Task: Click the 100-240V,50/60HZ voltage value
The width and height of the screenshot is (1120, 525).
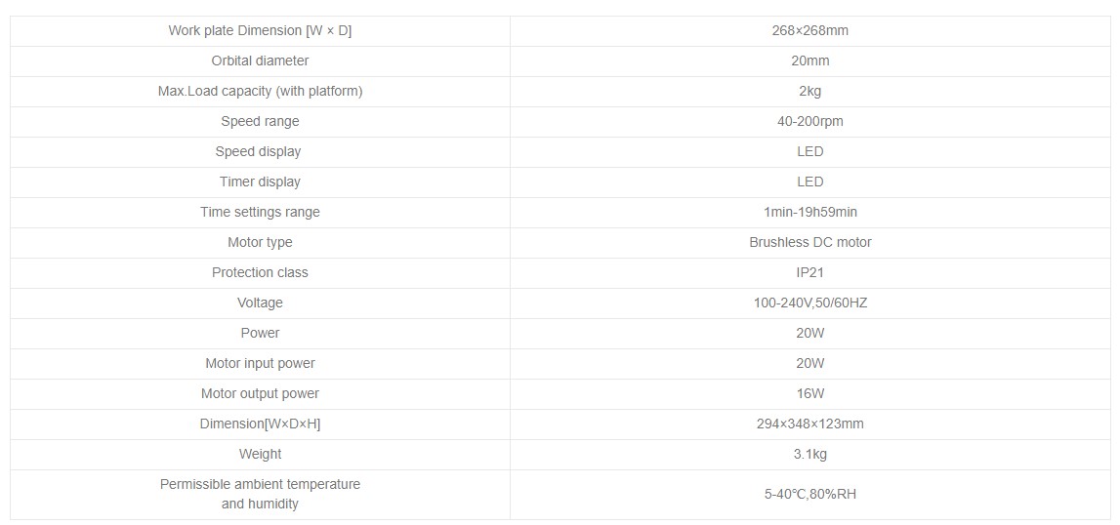Action: click(809, 303)
